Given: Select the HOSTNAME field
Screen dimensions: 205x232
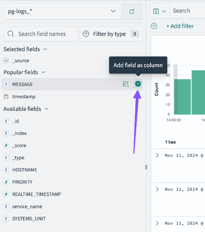Looking at the screenshot, I should point(25,170).
